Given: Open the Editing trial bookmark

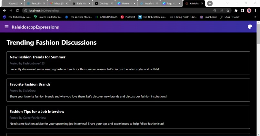Looking at the screenshot, I should [x=183, y=17].
